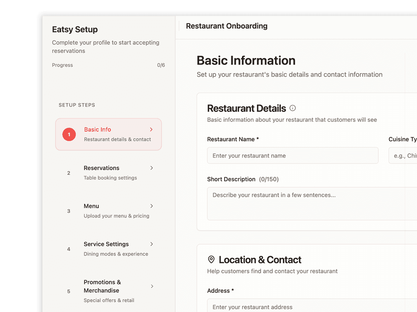
Task: Click the SETUP STEPS section label
Action: coord(77,105)
